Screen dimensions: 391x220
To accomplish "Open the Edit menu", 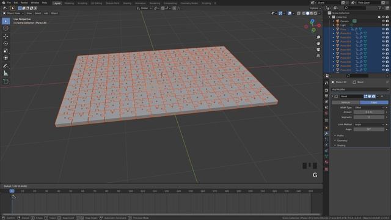I will click(x=16, y=2).
